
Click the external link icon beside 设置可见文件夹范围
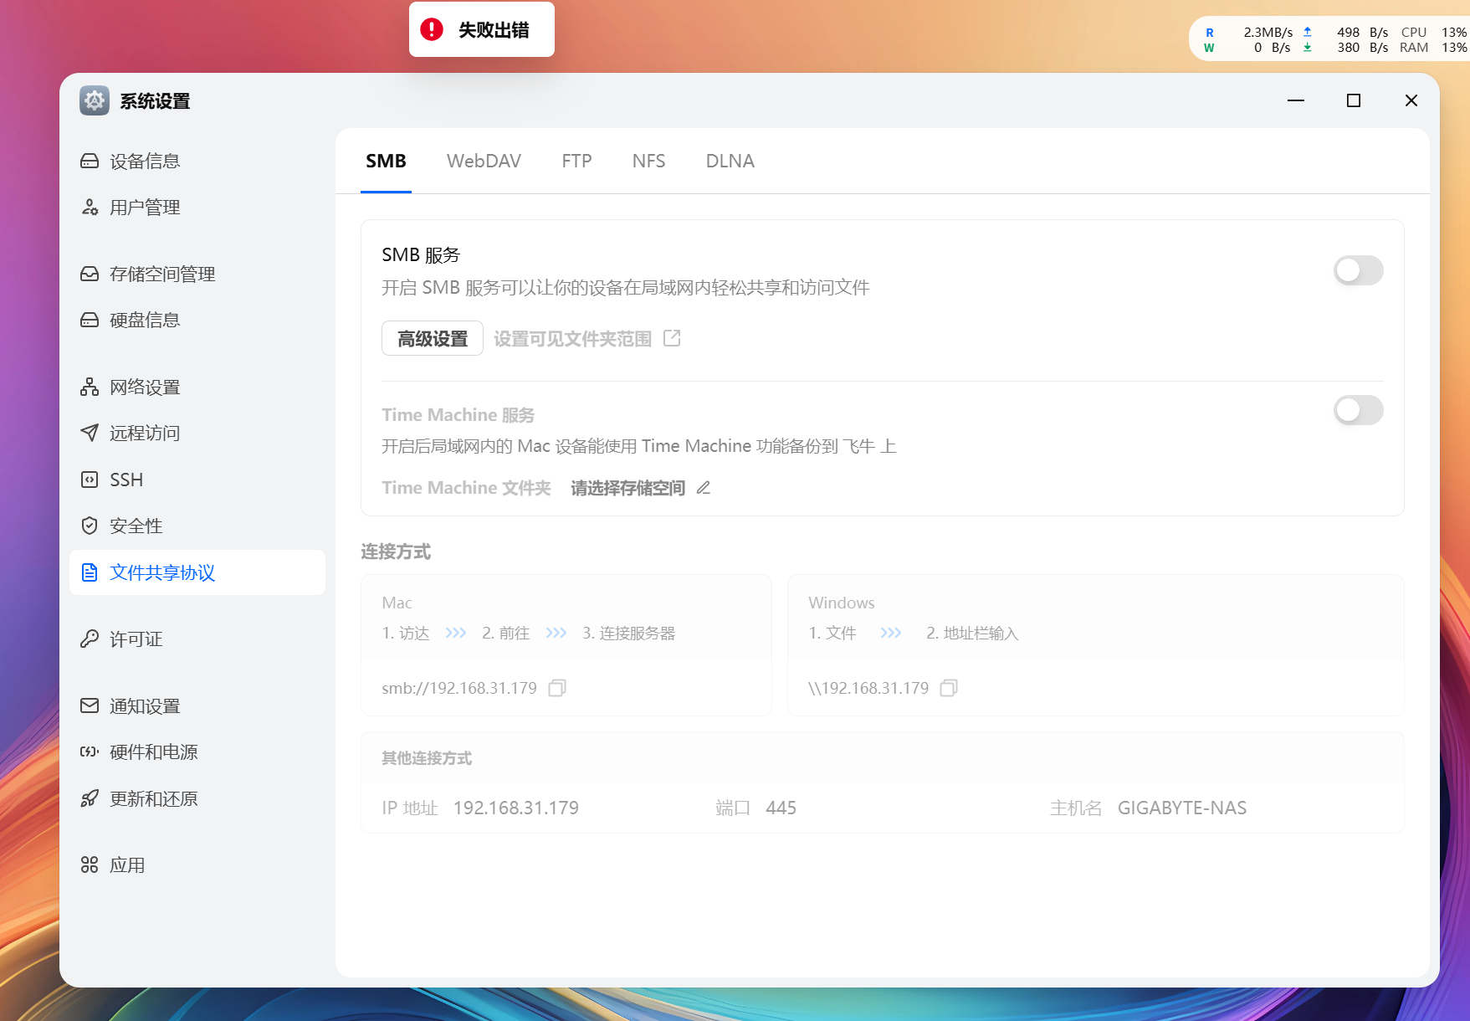point(672,338)
